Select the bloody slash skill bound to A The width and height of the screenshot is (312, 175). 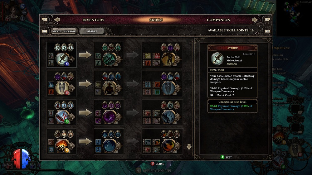click(62, 117)
